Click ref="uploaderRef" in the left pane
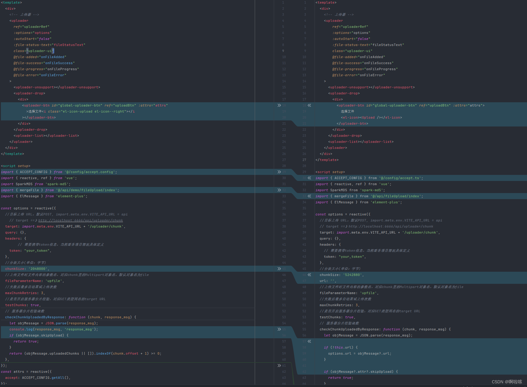The image size is (527, 387). 31,27
